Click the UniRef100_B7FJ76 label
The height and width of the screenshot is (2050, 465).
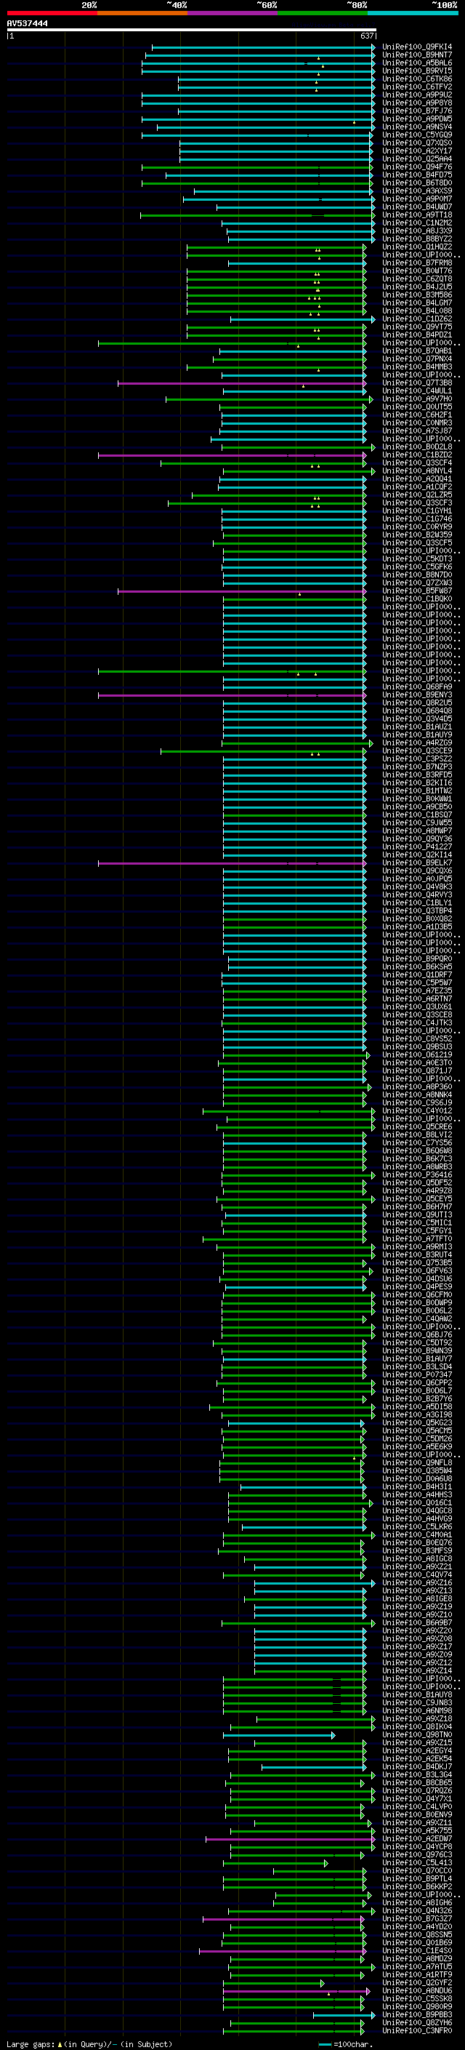click(x=417, y=111)
